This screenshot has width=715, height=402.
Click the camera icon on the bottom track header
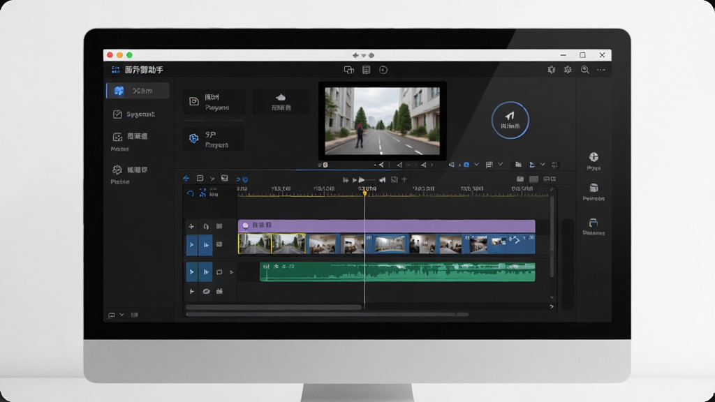click(219, 291)
